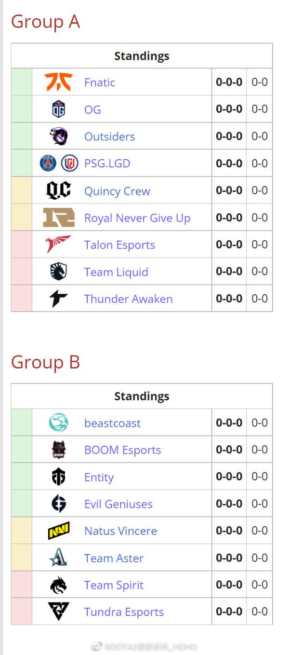Viewport: 289px width, 655px height.
Task: Click the Quincy Crew QC logo
Action: (59, 190)
